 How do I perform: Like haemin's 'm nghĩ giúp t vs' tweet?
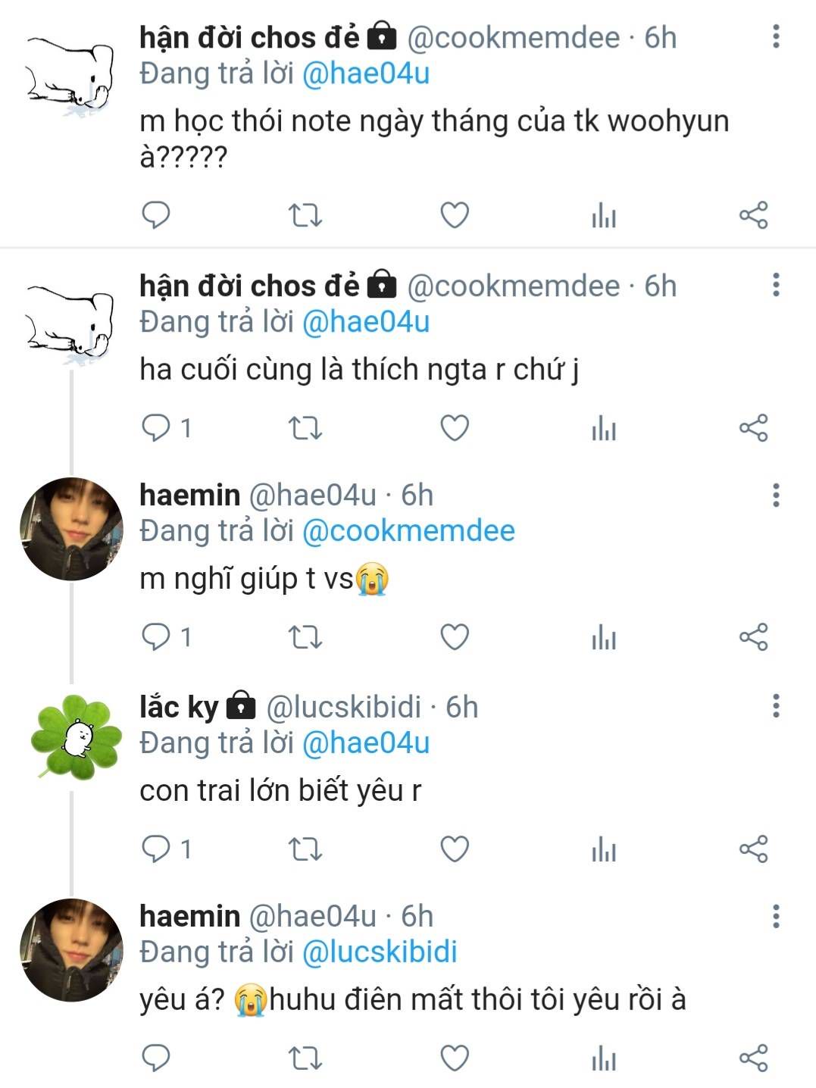point(455,637)
